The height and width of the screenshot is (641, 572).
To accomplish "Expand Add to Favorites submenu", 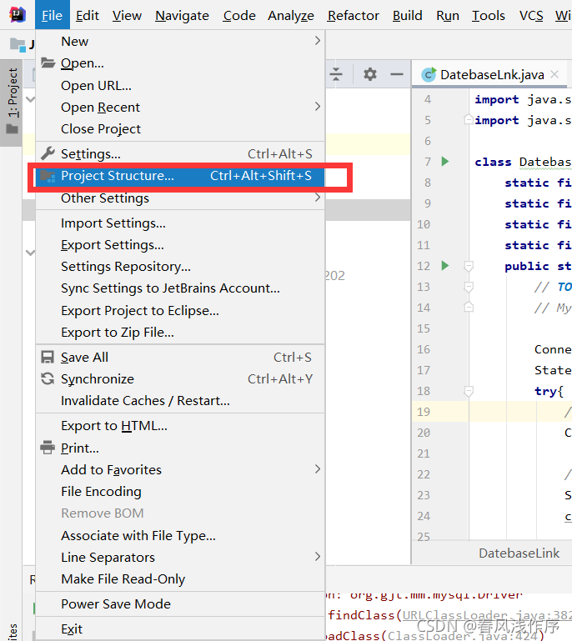I will [180, 470].
